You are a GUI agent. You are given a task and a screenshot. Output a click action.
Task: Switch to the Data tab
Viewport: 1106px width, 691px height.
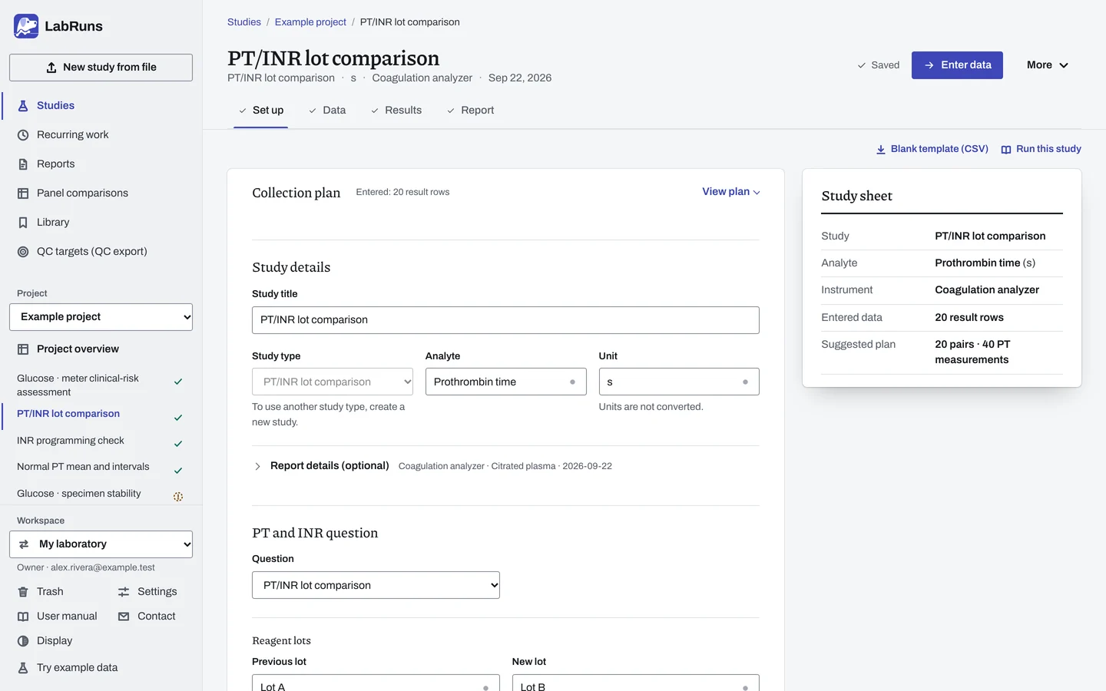coord(327,111)
